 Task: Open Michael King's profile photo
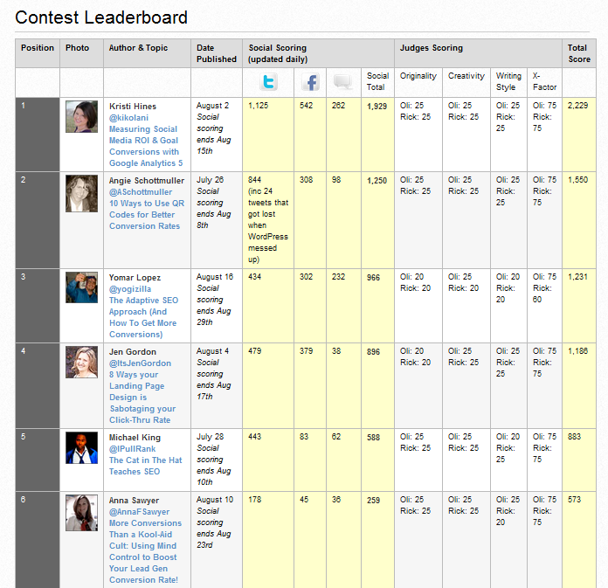(x=81, y=448)
